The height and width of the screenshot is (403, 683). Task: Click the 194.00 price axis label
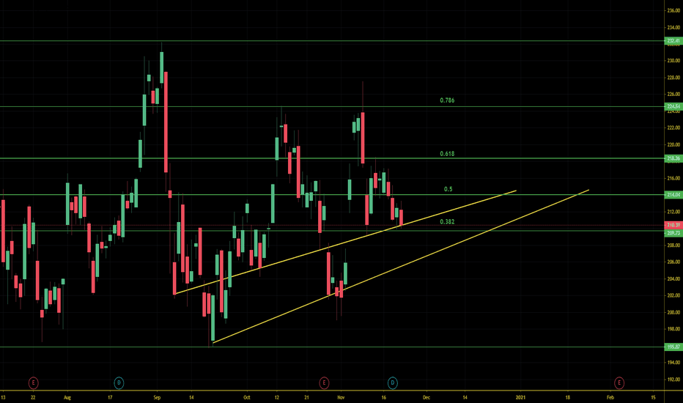coord(673,363)
